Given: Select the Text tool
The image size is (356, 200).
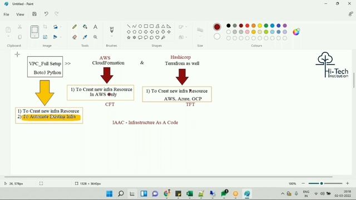Looking at the screenshot, I should coord(95,27).
